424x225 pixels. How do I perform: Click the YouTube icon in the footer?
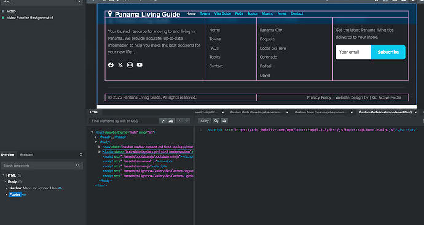click(139, 65)
